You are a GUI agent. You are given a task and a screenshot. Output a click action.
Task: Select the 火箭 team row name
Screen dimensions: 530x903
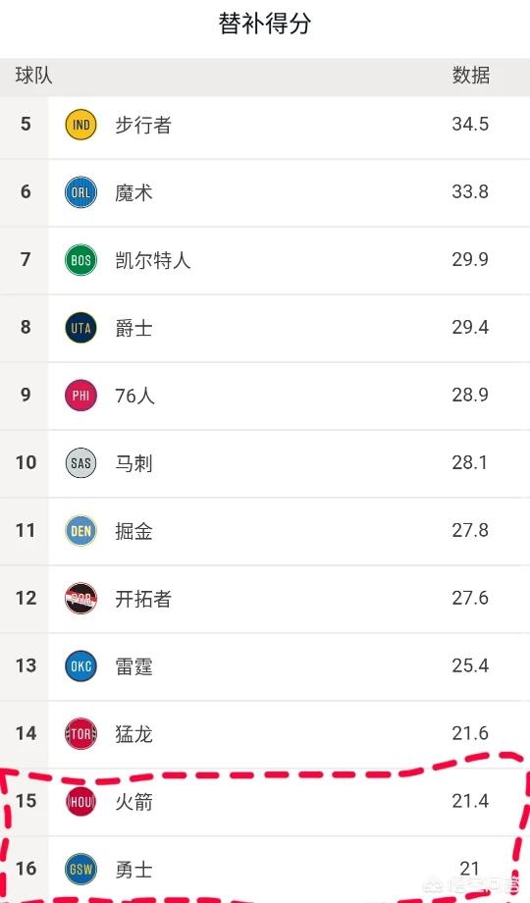(133, 801)
